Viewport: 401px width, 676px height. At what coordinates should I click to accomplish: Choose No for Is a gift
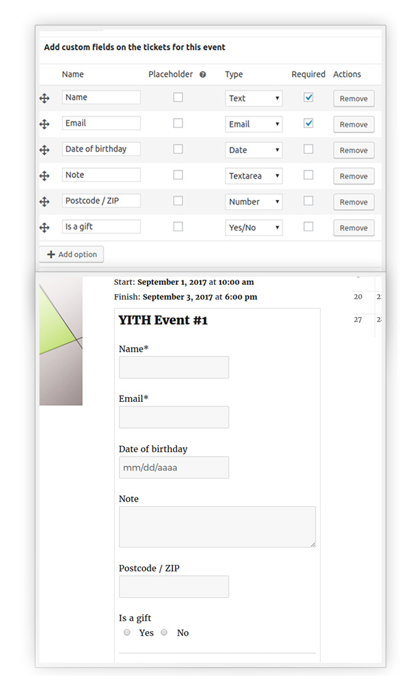tap(164, 633)
